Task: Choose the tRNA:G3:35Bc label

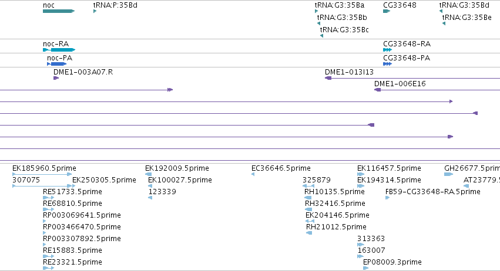Action: coord(344,29)
